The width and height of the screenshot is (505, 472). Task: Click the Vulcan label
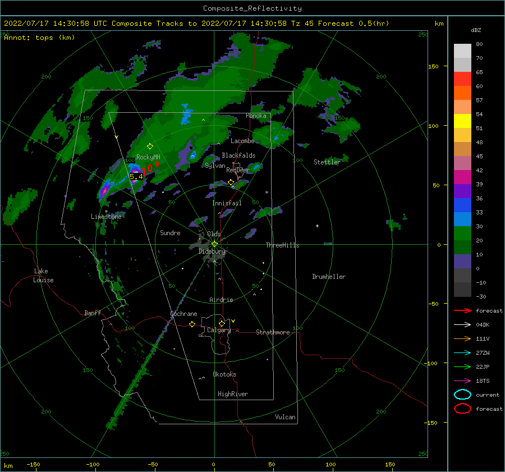pos(286,417)
